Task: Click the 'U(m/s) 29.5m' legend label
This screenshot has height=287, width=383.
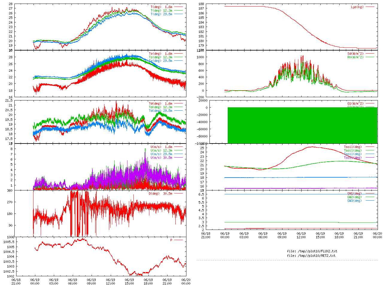Action: tap(162, 154)
